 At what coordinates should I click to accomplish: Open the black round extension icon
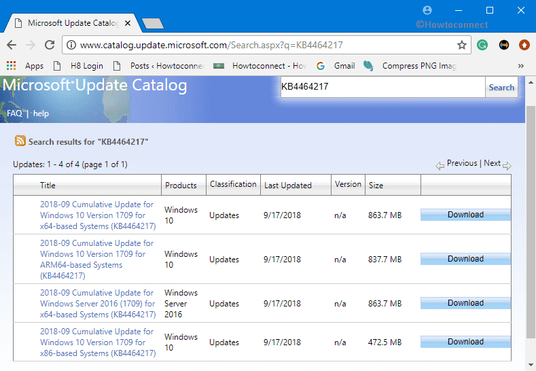(504, 45)
